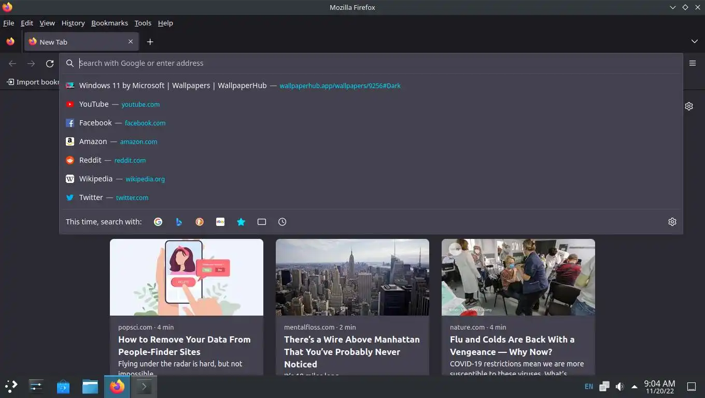Click Show Desktop button in panel
Image resolution: width=705 pixels, height=398 pixels.
tap(692, 387)
